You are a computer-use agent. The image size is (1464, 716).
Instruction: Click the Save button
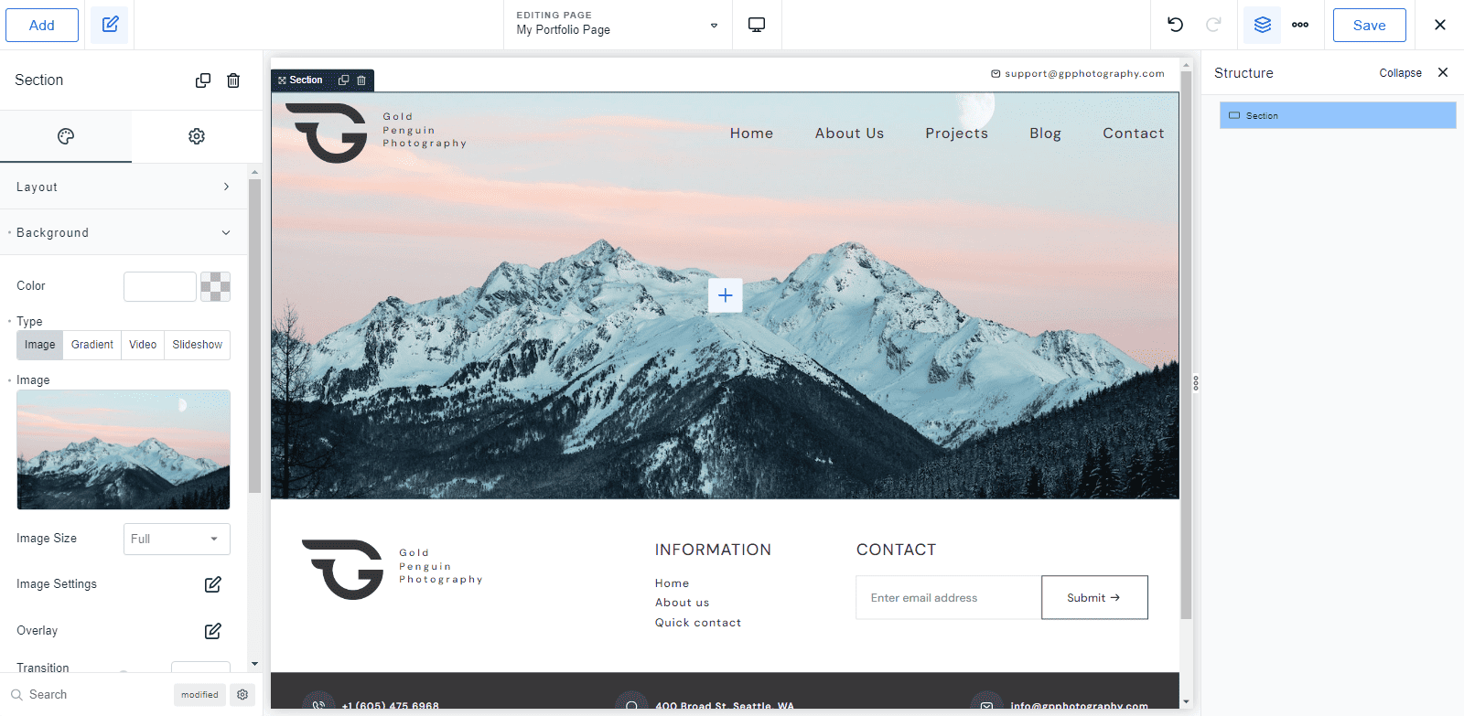(x=1369, y=25)
